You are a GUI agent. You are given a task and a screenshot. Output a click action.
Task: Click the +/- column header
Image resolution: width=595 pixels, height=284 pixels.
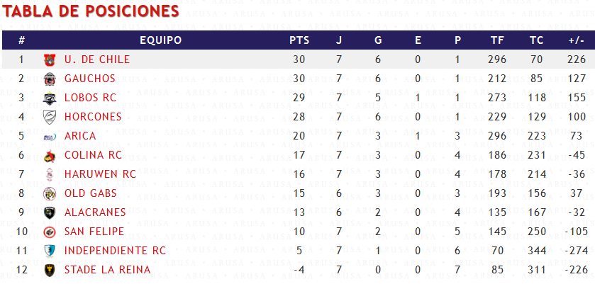coord(576,40)
